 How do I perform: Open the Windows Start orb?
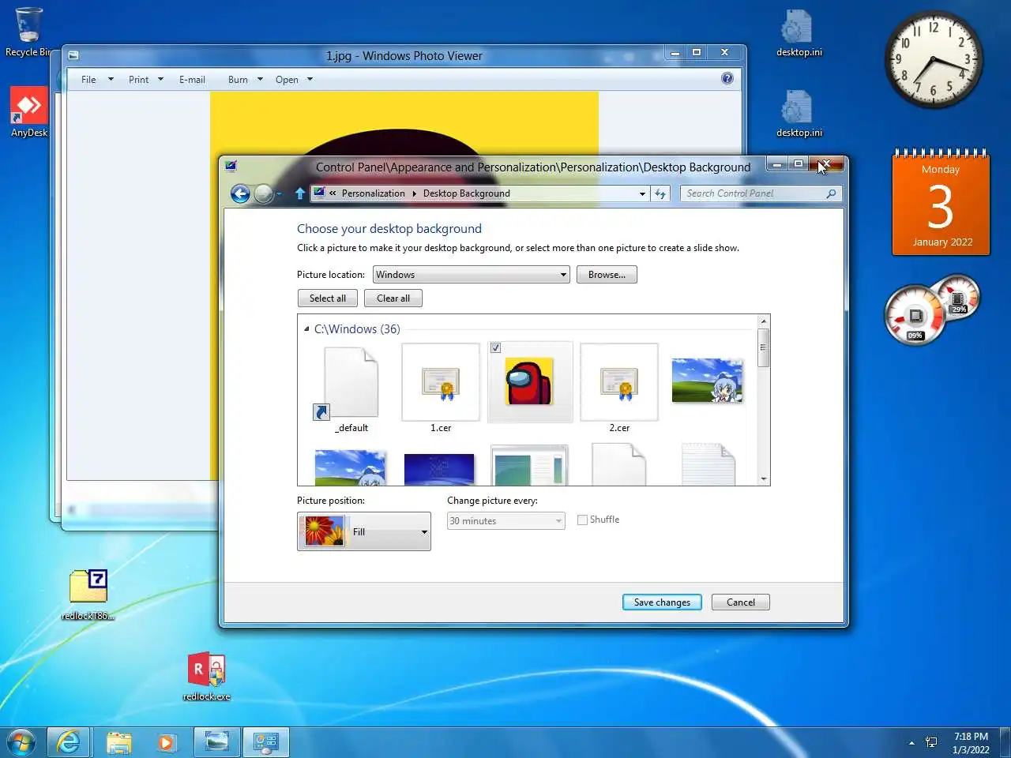[x=21, y=742]
